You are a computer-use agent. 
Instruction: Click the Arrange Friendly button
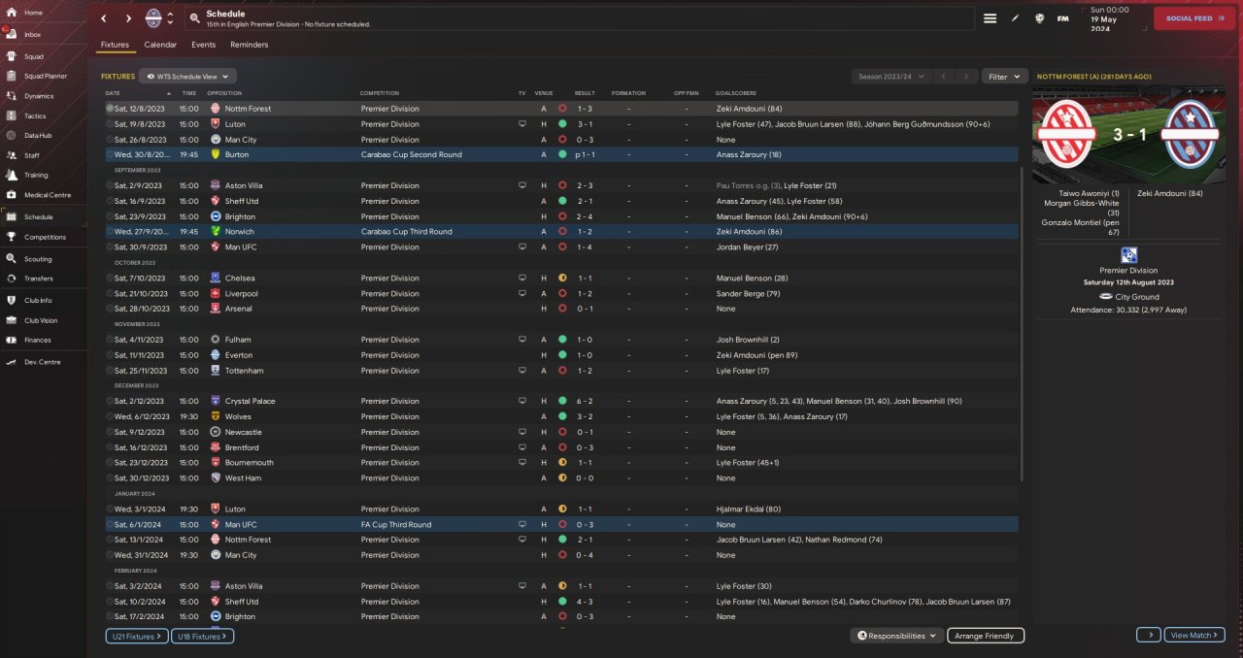click(x=985, y=636)
